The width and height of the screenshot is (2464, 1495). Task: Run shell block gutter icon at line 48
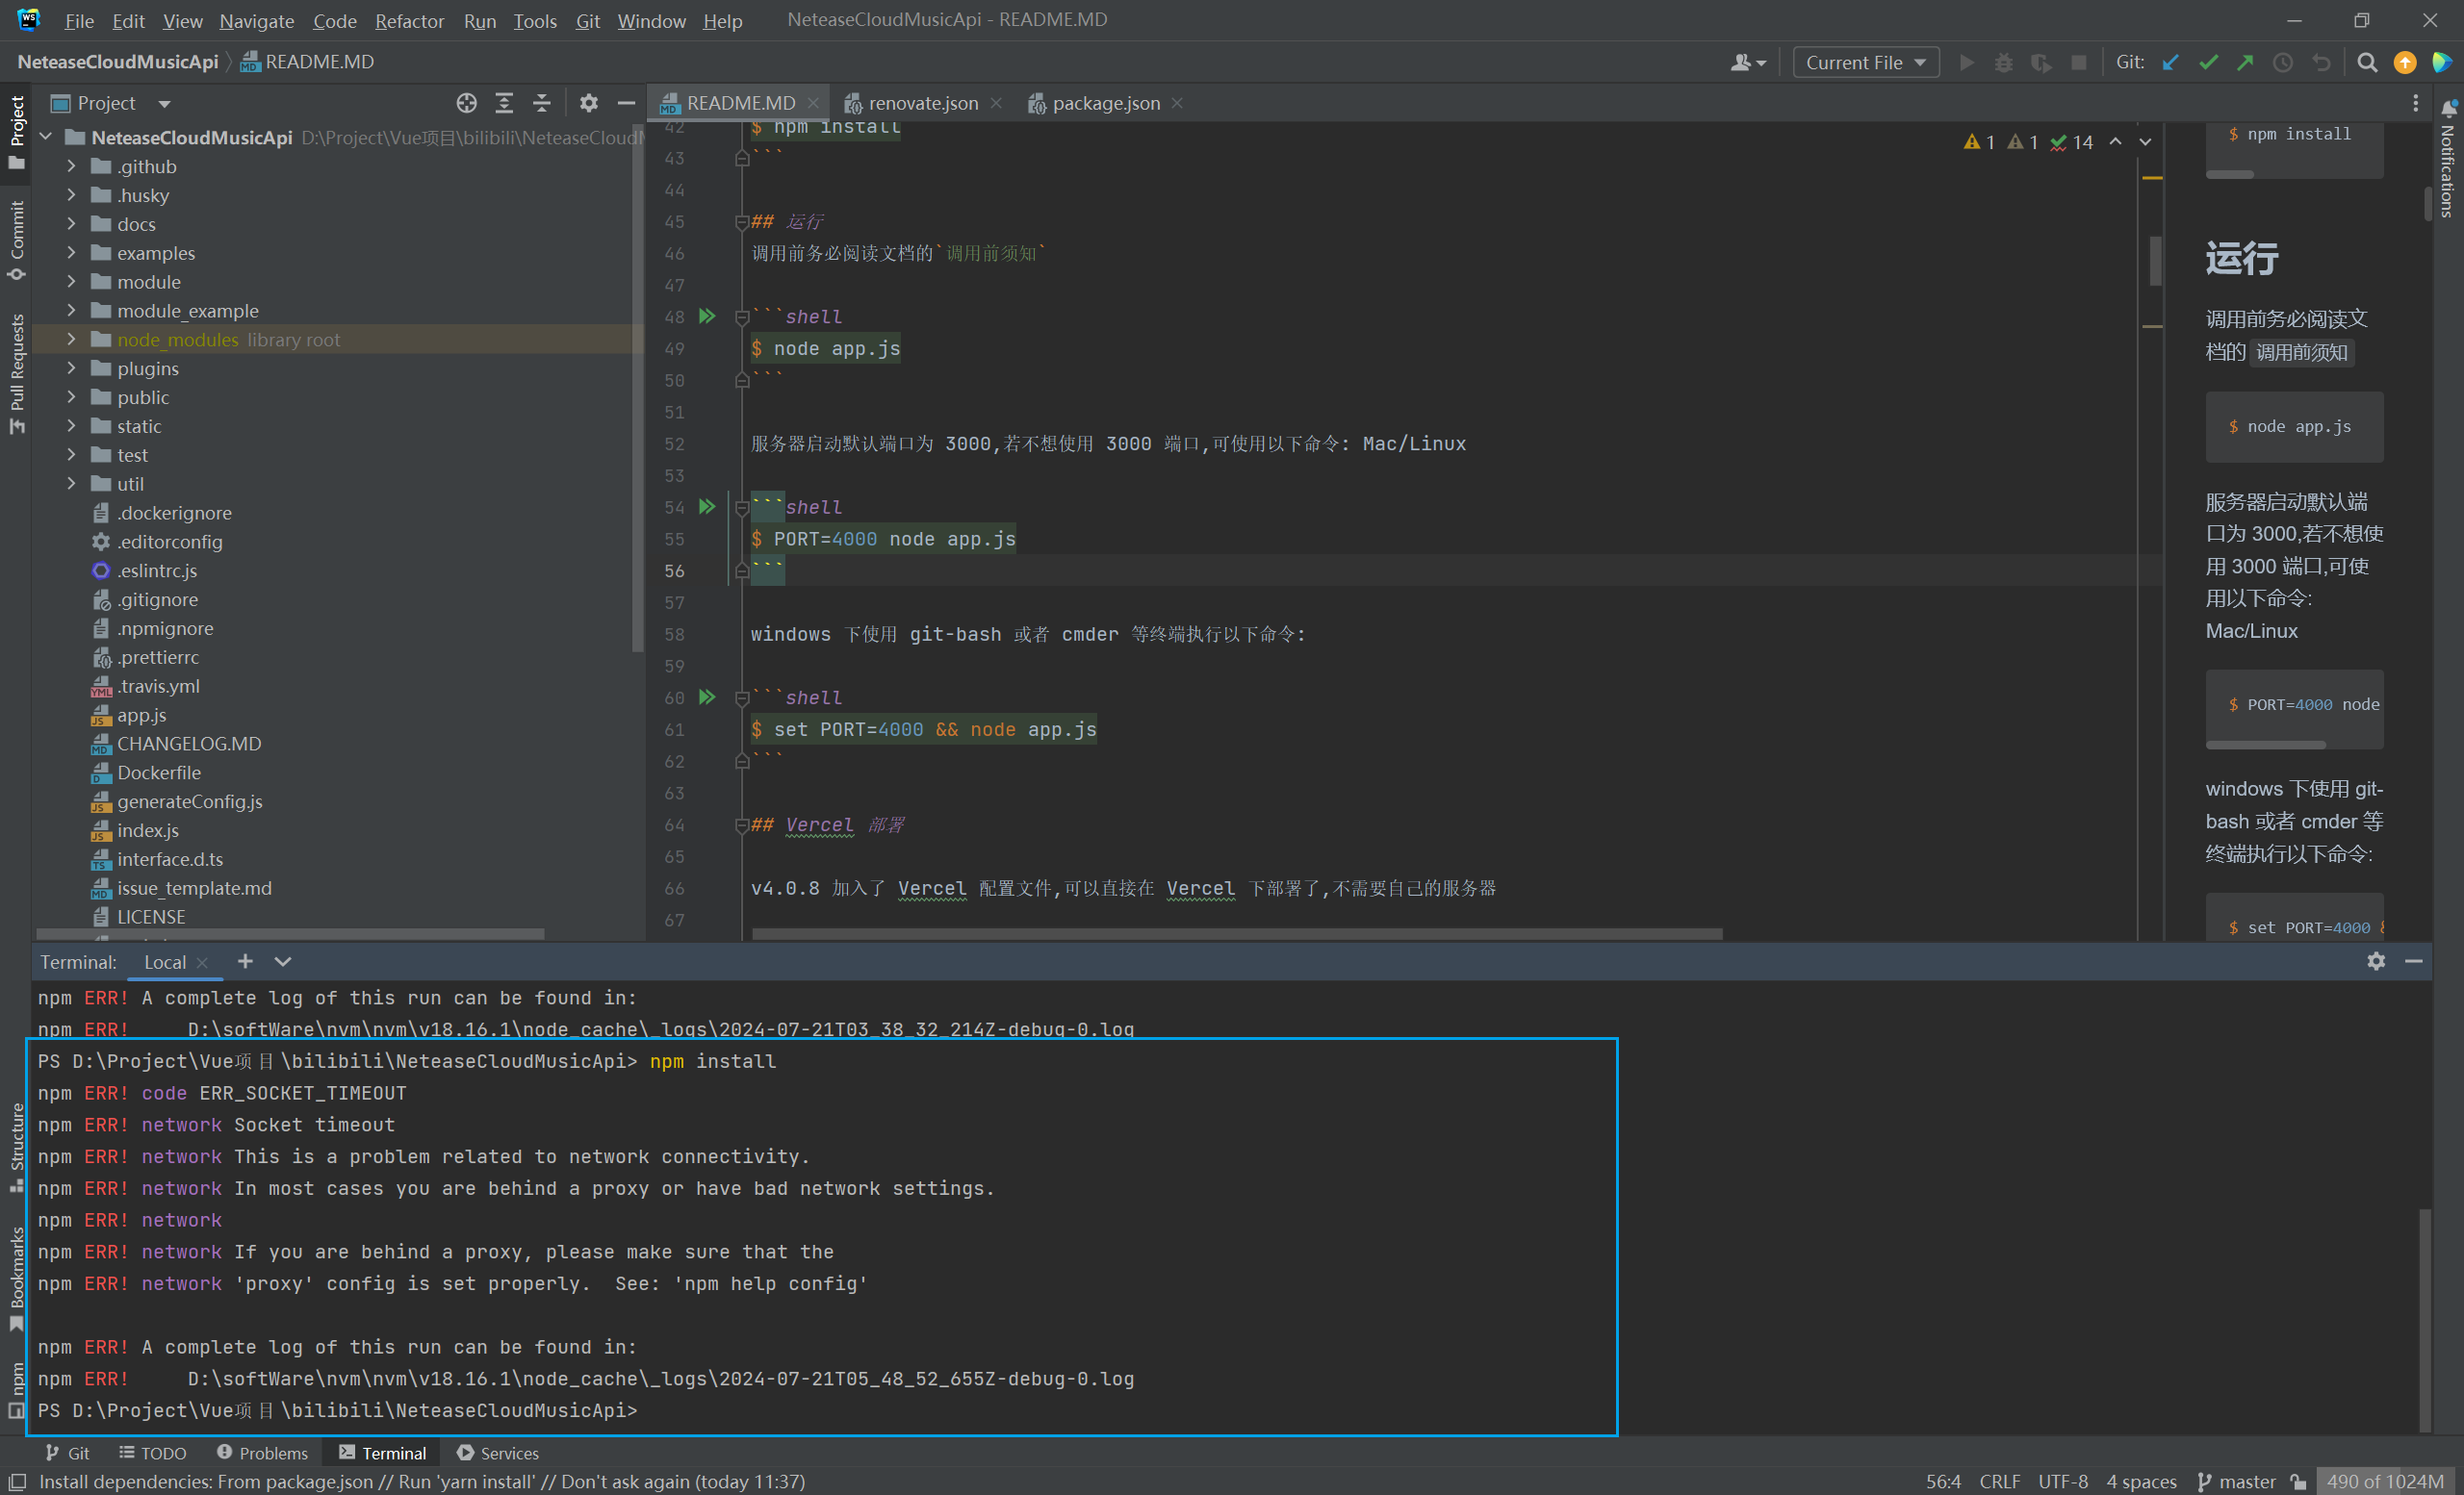707,316
